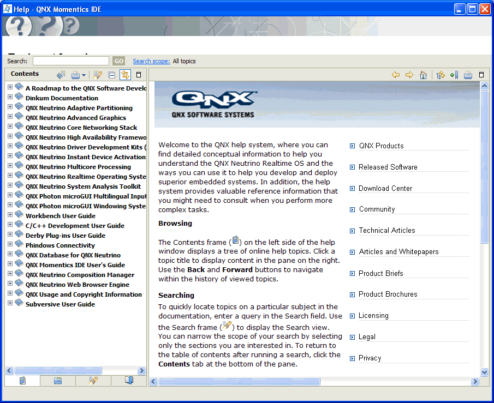Click book icon beside QNX Neutrino Multicore Processing
The width and height of the screenshot is (494, 403).
pos(19,165)
